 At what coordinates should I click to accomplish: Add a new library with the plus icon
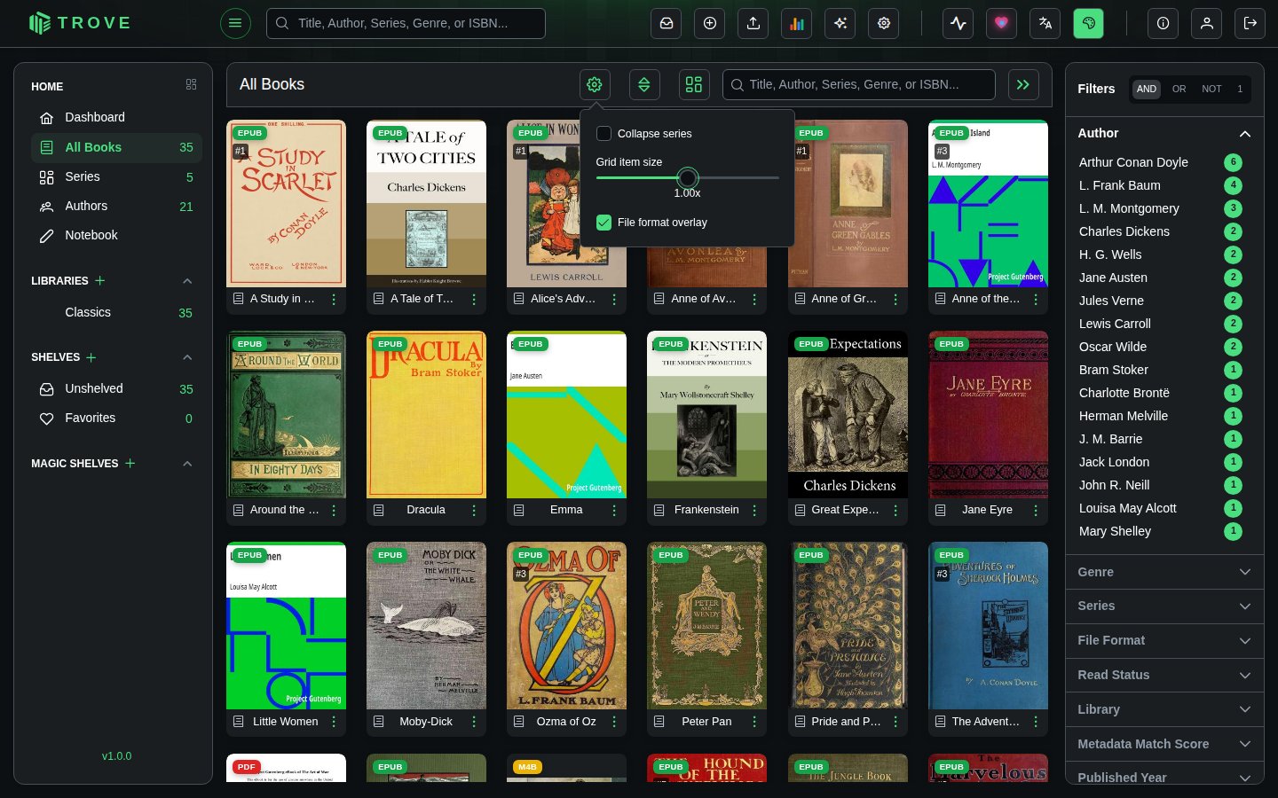[100, 280]
